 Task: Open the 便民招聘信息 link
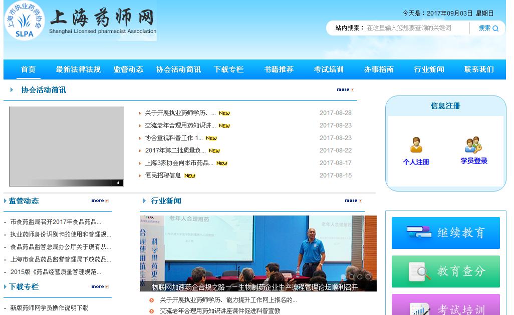[x=163, y=175]
